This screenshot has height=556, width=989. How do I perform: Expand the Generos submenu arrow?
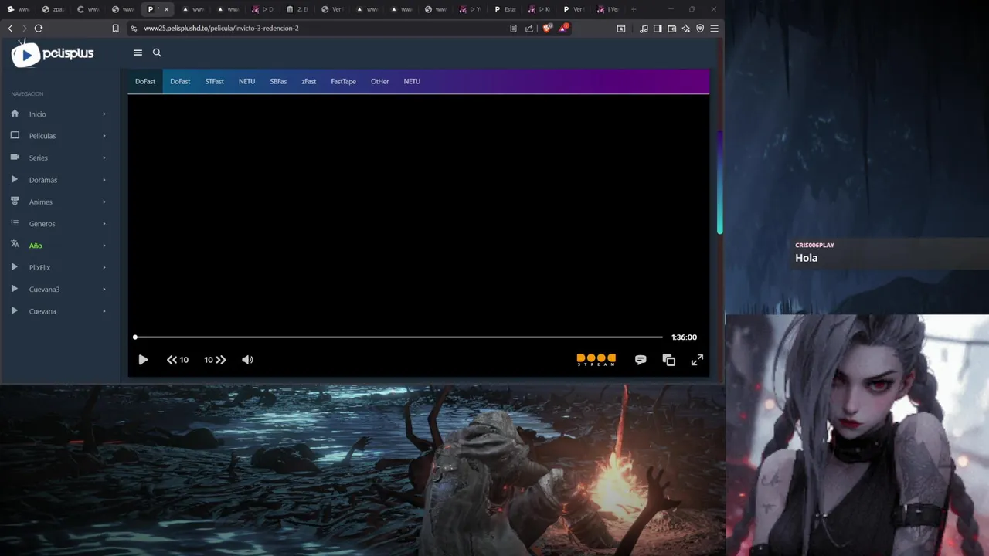[104, 224]
